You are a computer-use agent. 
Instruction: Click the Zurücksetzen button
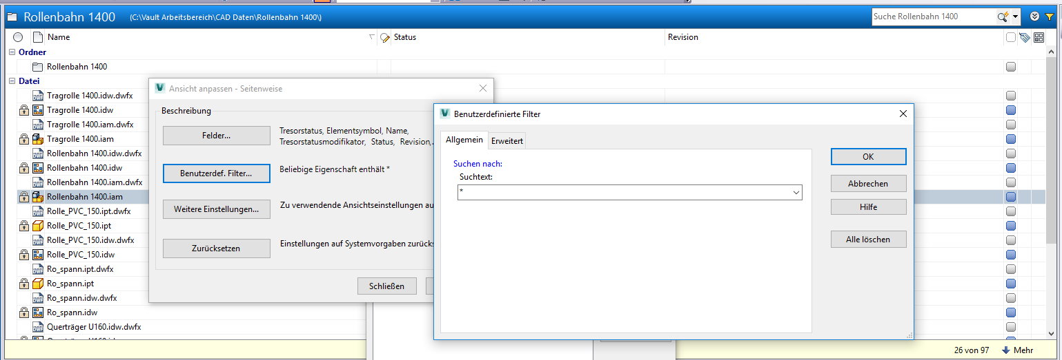(x=217, y=248)
